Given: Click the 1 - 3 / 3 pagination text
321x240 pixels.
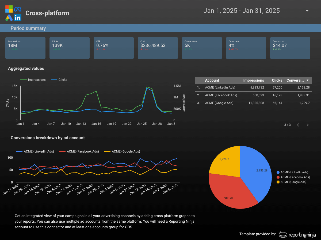Looking at the screenshot, I should [x=285, y=125].
